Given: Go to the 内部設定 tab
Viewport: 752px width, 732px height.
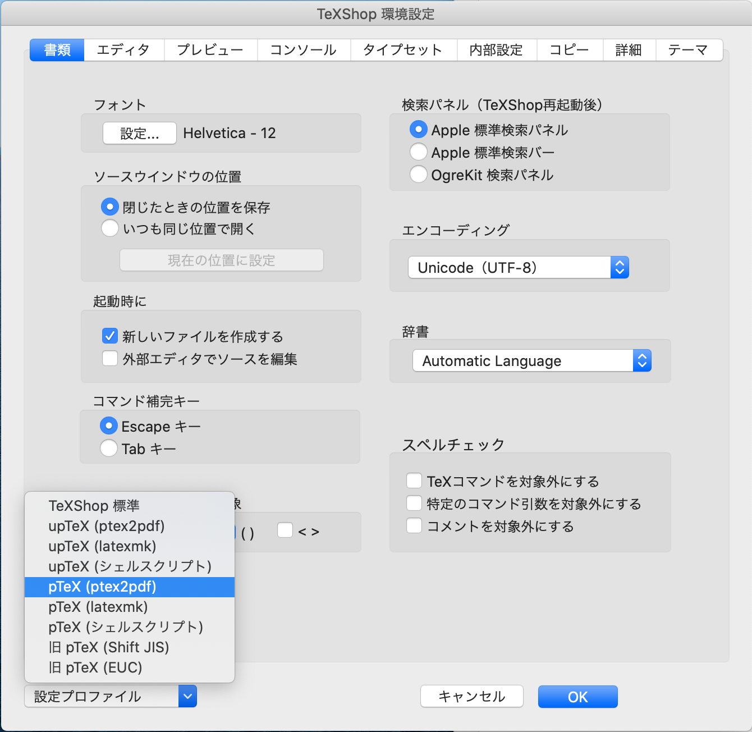Looking at the screenshot, I should click(x=497, y=50).
